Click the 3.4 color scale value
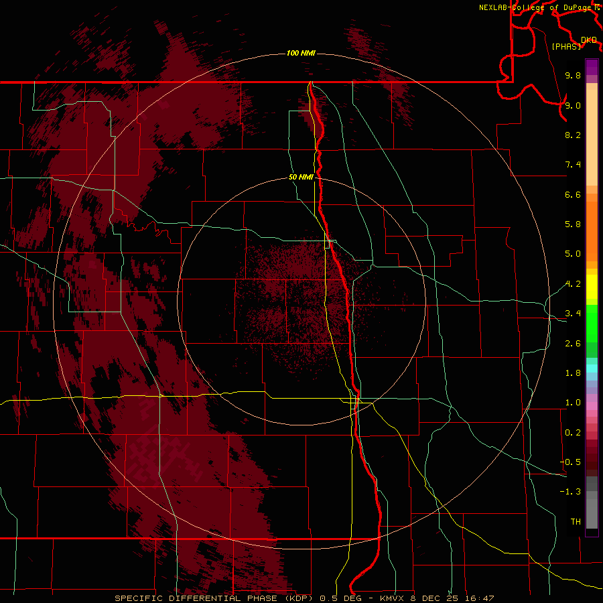This screenshot has width=603, height=603. (573, 314)
